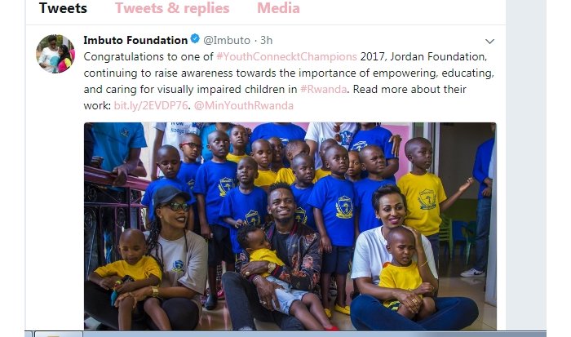
Task: Open the #Rwanda hashtag link
Action: [323, 89]
